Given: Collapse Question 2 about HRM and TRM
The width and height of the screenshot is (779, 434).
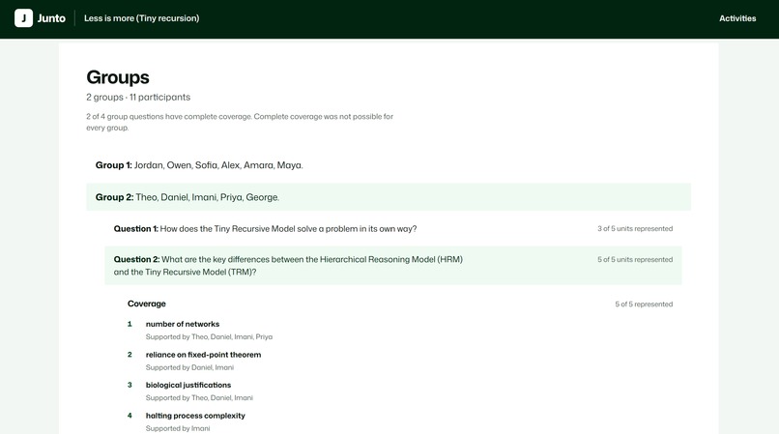Looking at the screenshot, I should click(393, 266).
